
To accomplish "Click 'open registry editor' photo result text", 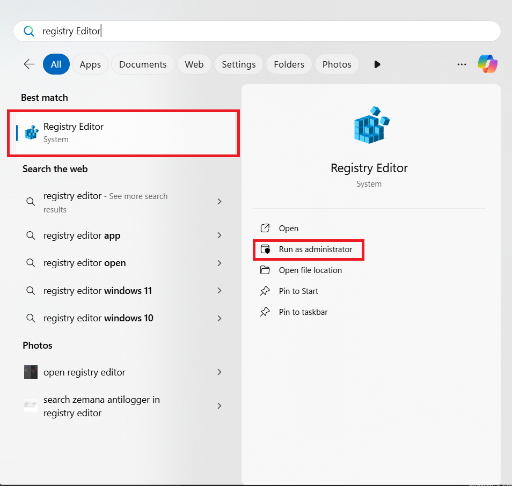I will (x=84, y=372).
